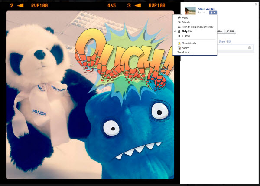Screen dimensions: 260x186
Task: Open the audience selector lock dropdown
Action: (x=213, y=13)
